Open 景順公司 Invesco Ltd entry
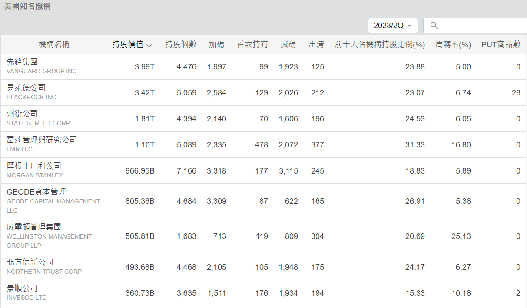 pos(23,288)
